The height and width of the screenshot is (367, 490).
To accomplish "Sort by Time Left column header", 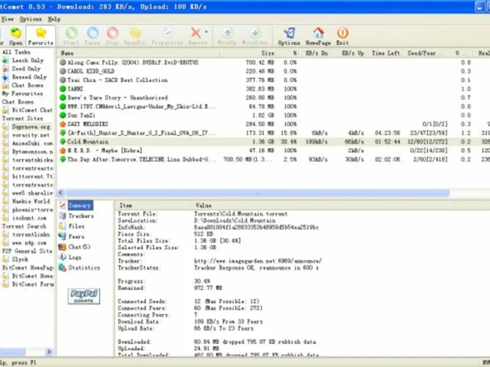I will pyautogui.click(x=386, y=53).
